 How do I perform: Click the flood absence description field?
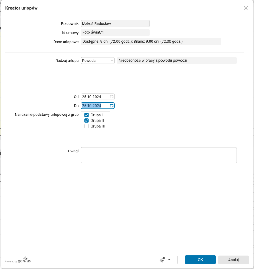point(177,61)
